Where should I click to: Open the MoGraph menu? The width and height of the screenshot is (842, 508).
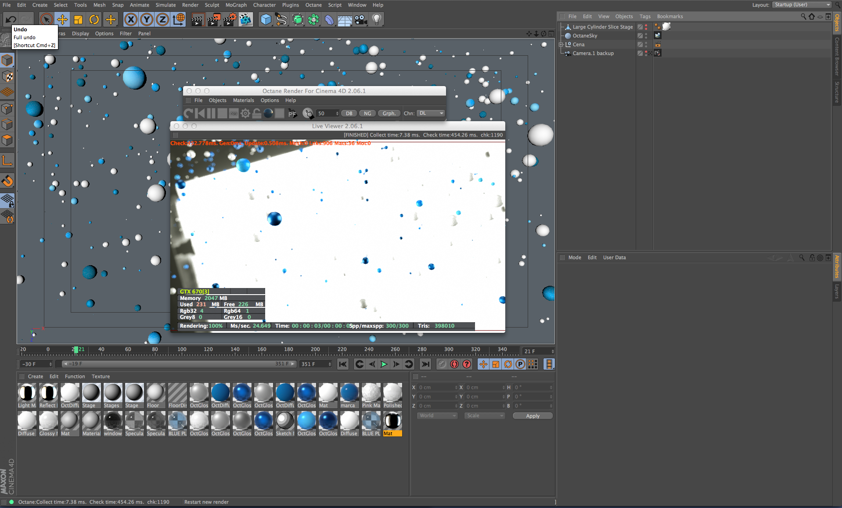coord(236,5)
